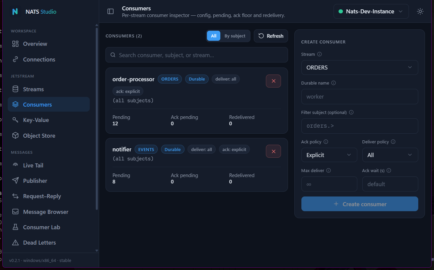Click the Durable name info icon
This screenshot has height=270, width=434.
[x=334, y=83]
